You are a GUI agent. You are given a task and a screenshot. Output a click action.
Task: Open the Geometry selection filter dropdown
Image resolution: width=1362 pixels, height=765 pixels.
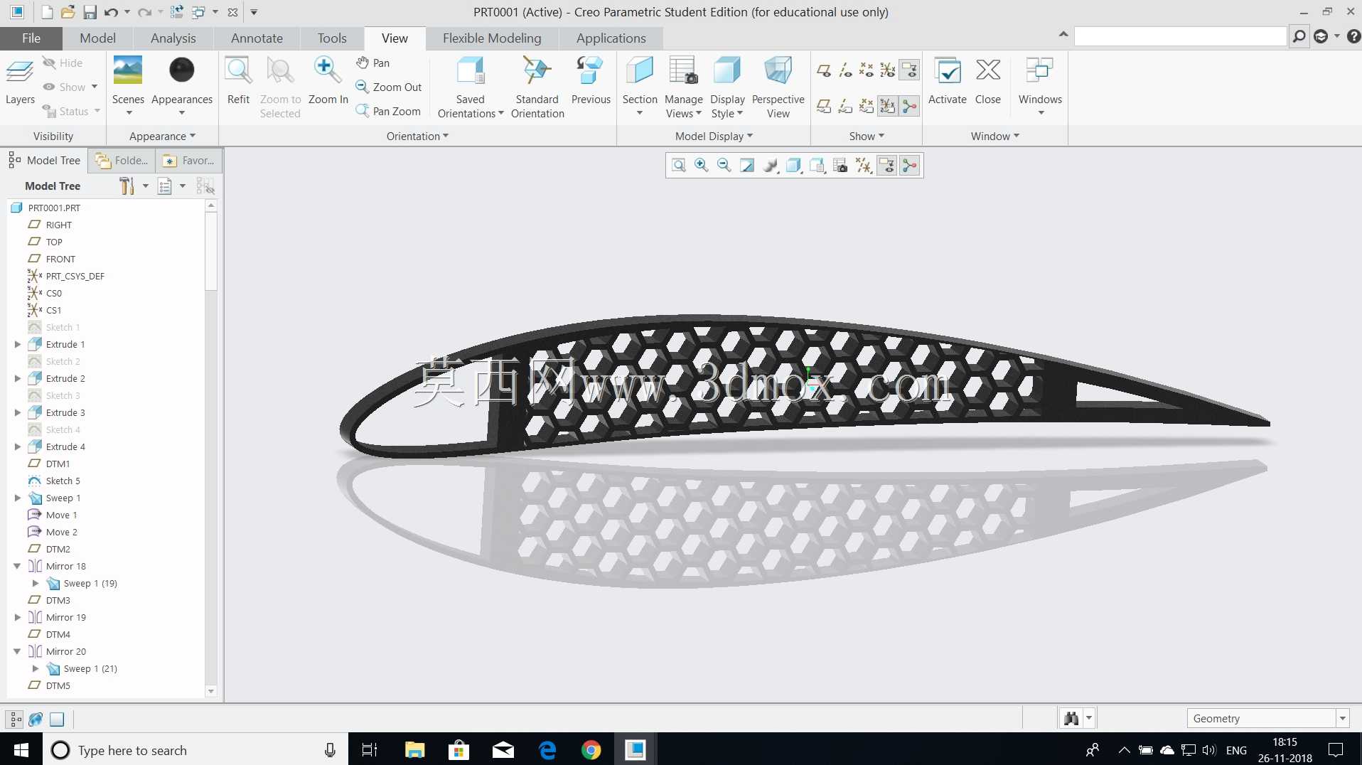point(1342,718)
